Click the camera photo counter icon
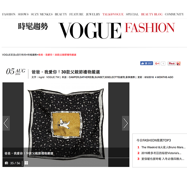This screenshot has height=187, width=187. coord(6,163)
